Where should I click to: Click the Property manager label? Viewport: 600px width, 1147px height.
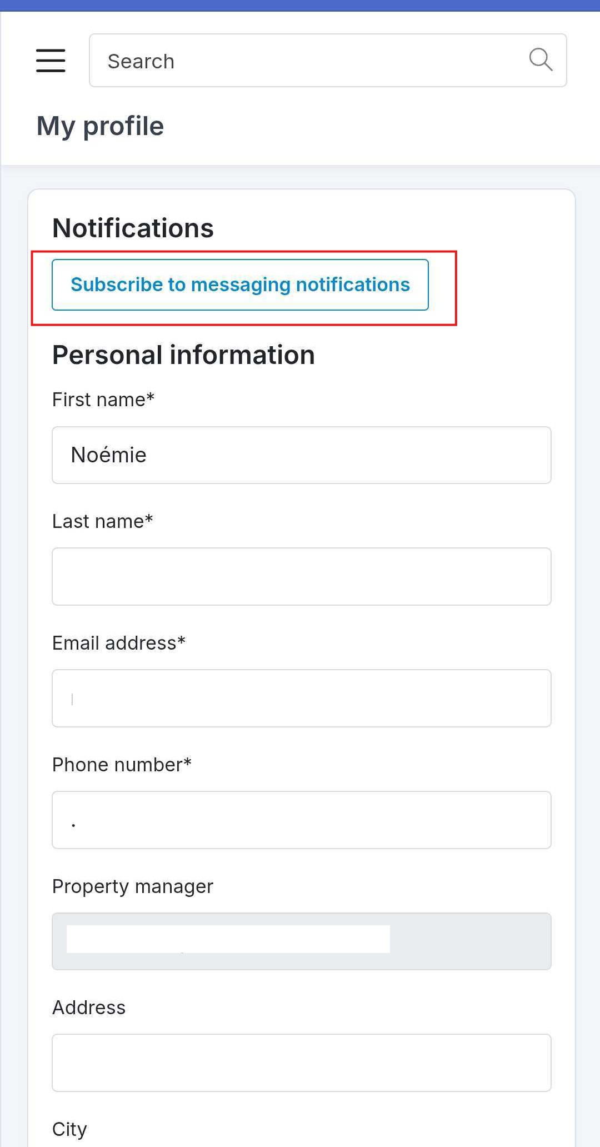tap(133, 886)
